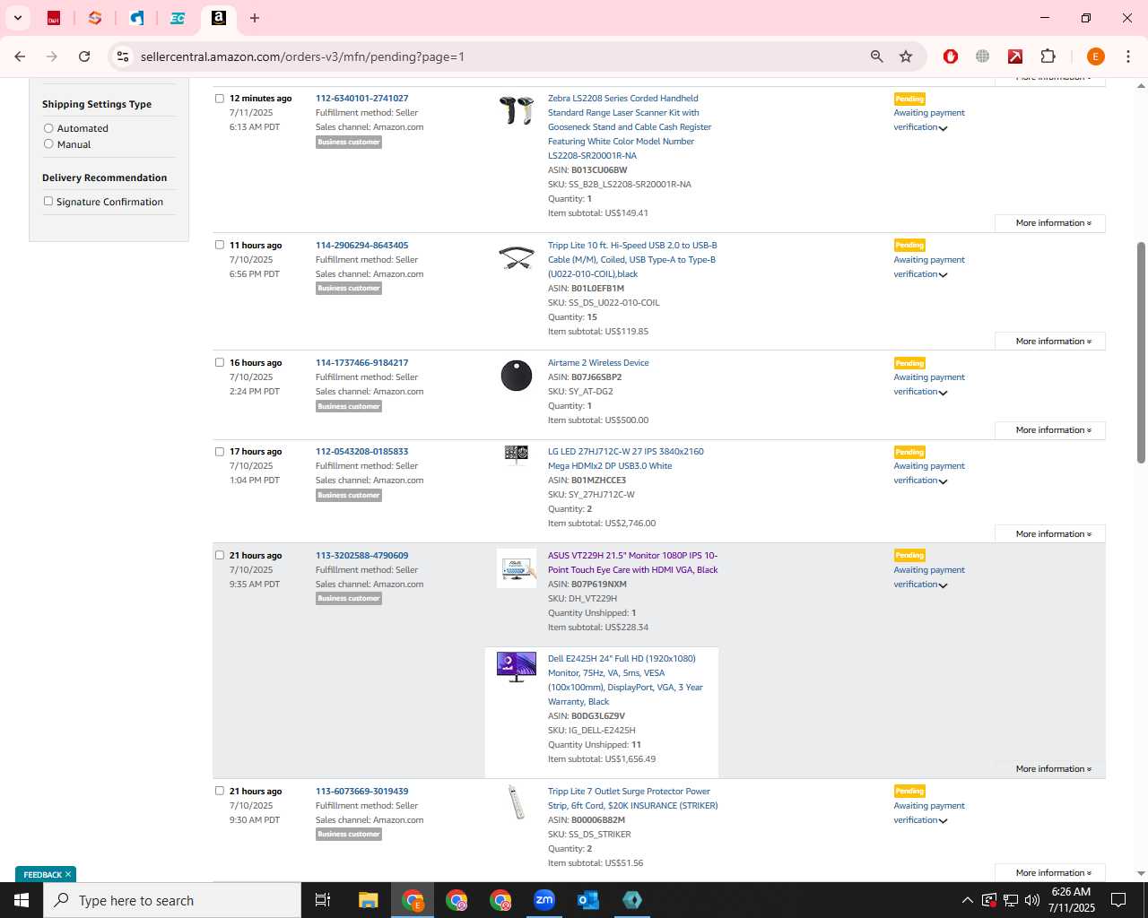Open the volume icon in system tray
Image resolution: width=1148 pixels, height=918 pixels.
click(1031, 900)
